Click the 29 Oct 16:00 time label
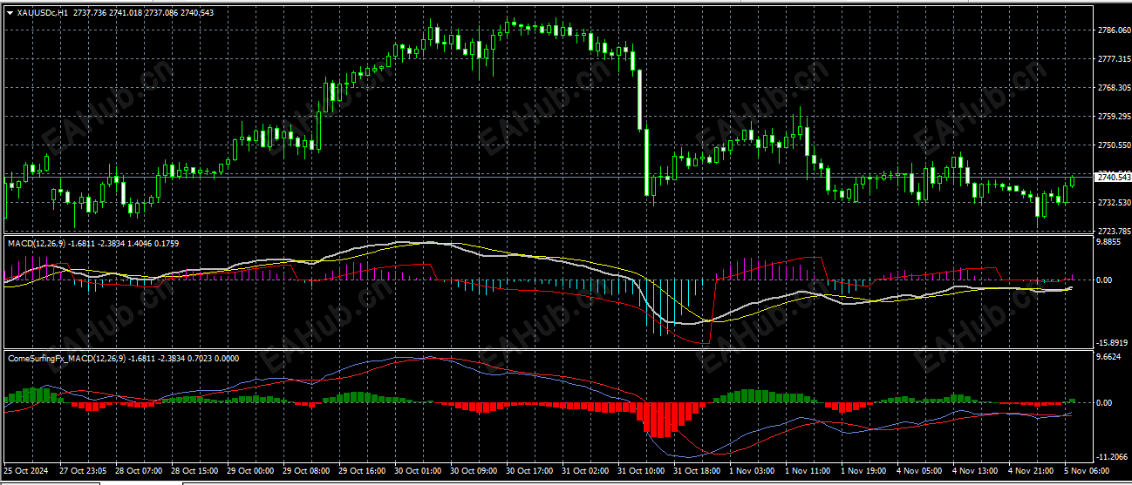Image resolution: width=1132 pixels, height=485 pixels. click(x=360, y=470)
